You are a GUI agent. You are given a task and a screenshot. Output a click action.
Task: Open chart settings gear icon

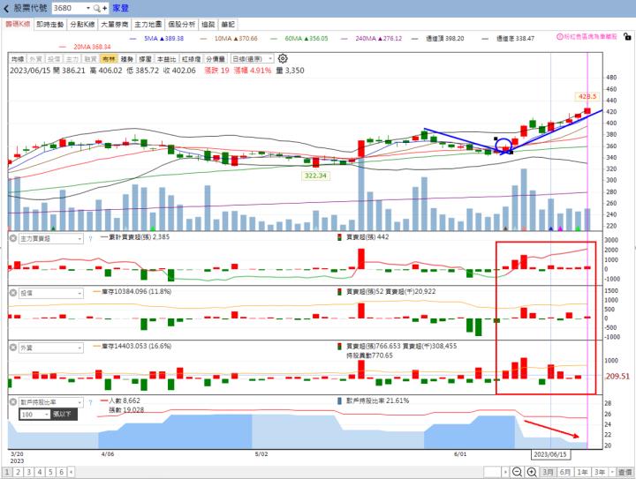(x=283, y=59)
